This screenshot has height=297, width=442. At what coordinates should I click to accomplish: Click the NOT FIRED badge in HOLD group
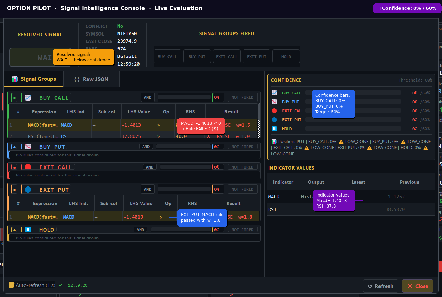[243, 230]
